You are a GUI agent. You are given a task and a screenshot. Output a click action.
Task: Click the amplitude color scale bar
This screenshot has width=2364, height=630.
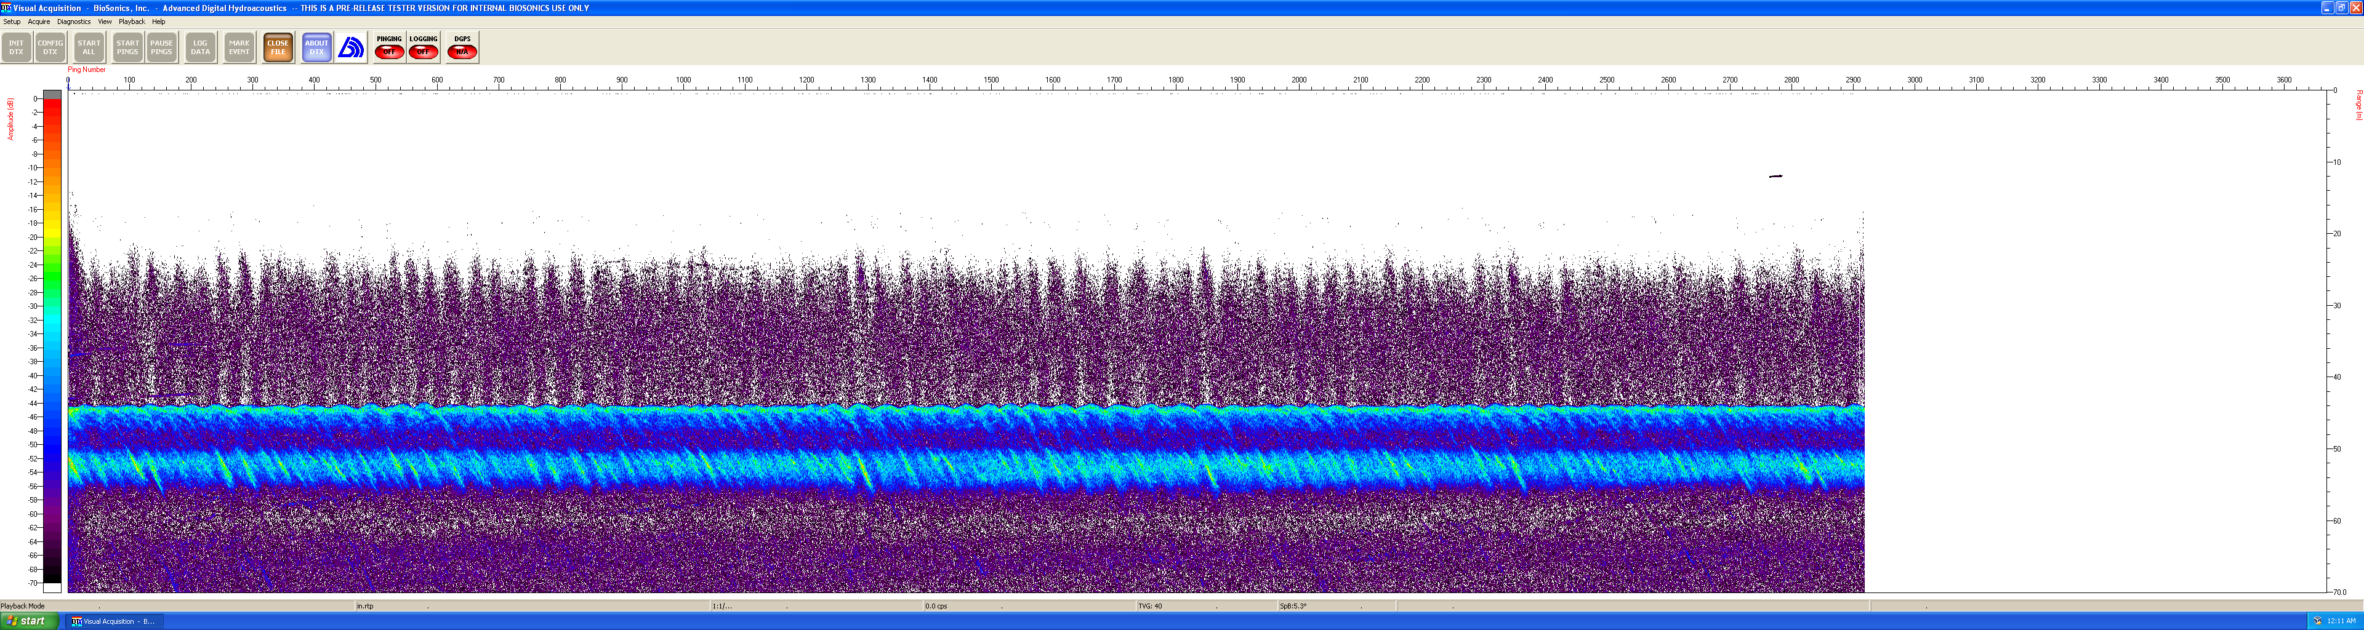pyautogui.click(x=52, y=340)
